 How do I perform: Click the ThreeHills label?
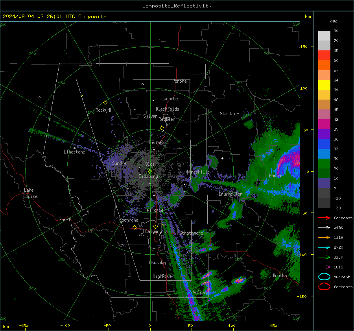pos(198,172)
